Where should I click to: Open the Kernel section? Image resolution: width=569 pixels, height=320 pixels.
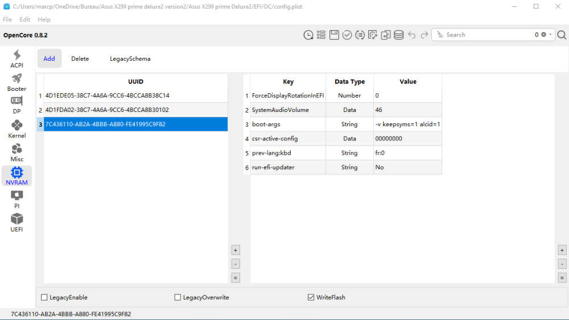coord(17,130)
